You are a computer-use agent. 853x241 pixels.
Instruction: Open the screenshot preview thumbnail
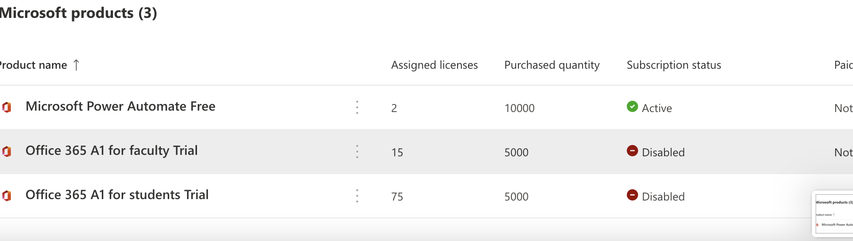[x=833, y=214]
